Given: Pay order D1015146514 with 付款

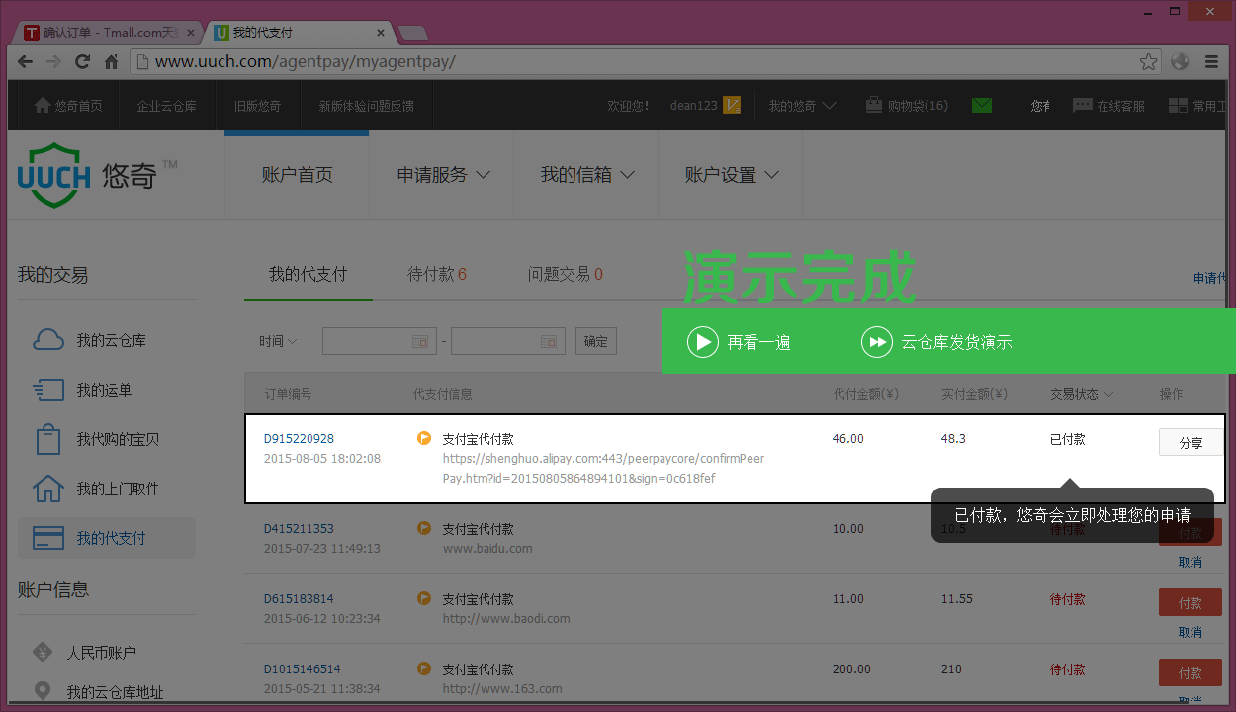Looking at the screenshot, I should (1191, 673).
